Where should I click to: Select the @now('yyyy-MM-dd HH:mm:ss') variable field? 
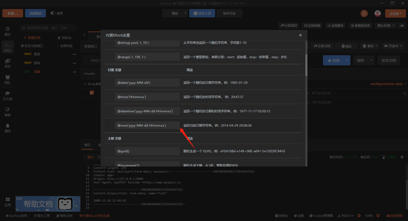click(x=147, y=125)
